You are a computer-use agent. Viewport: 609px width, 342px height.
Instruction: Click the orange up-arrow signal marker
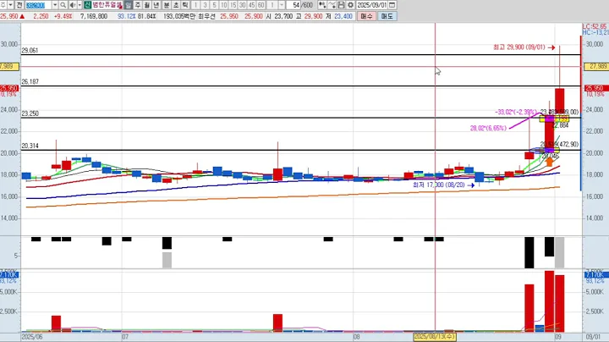(x=549, y=162)
